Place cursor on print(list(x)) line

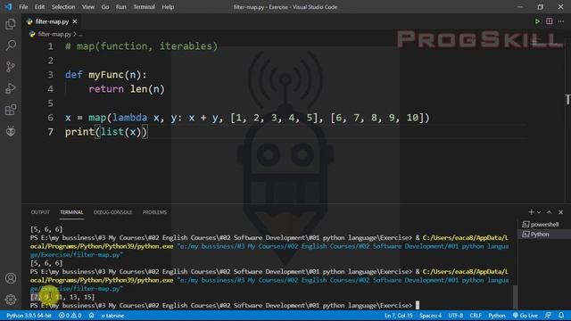[106, 132]
